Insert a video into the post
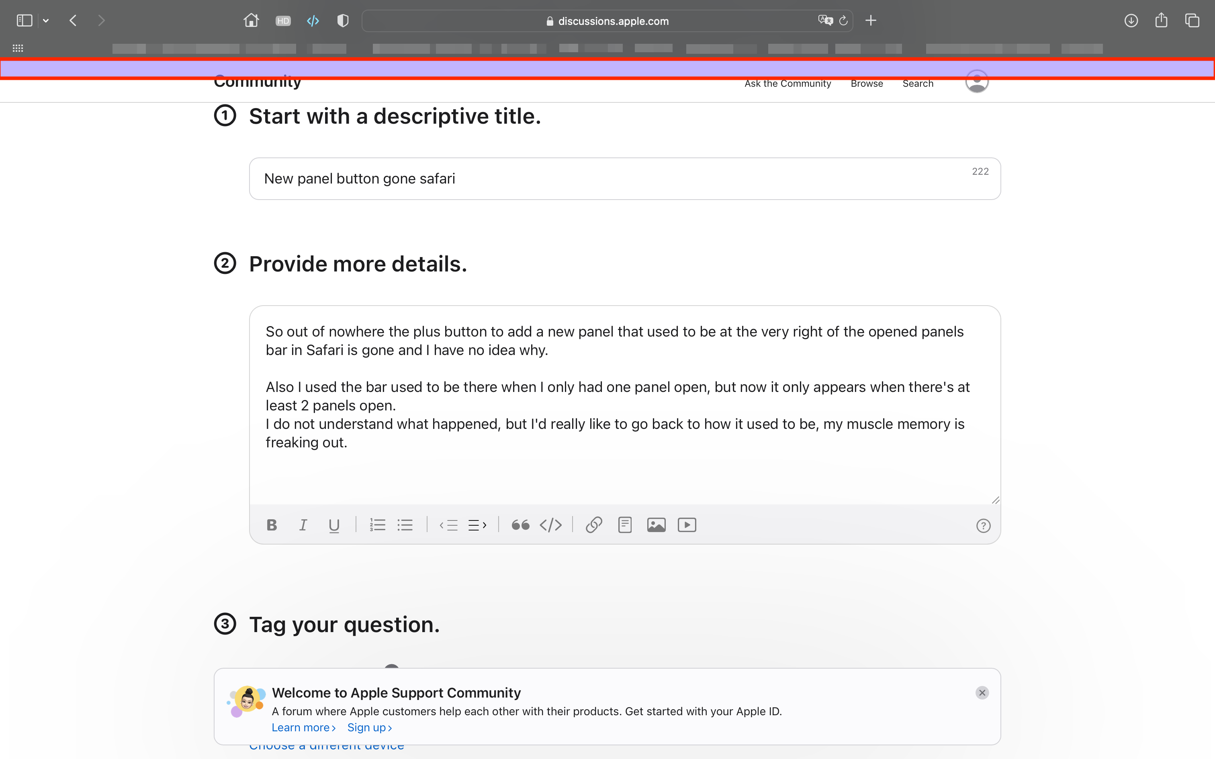The image size is (1215, 759). pos(687,525)
